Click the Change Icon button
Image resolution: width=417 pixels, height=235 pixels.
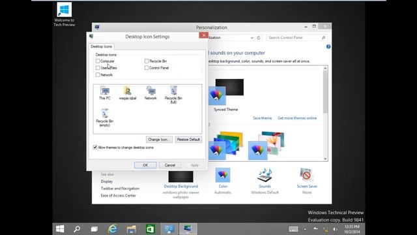159,139
